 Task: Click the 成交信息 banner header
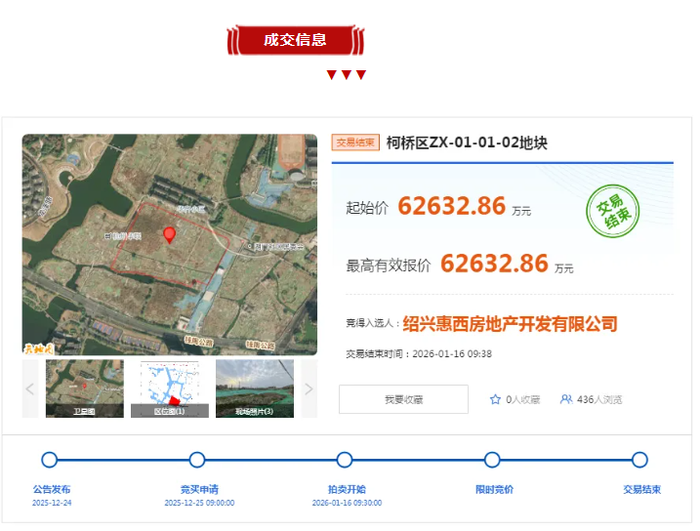pos(295,40)
